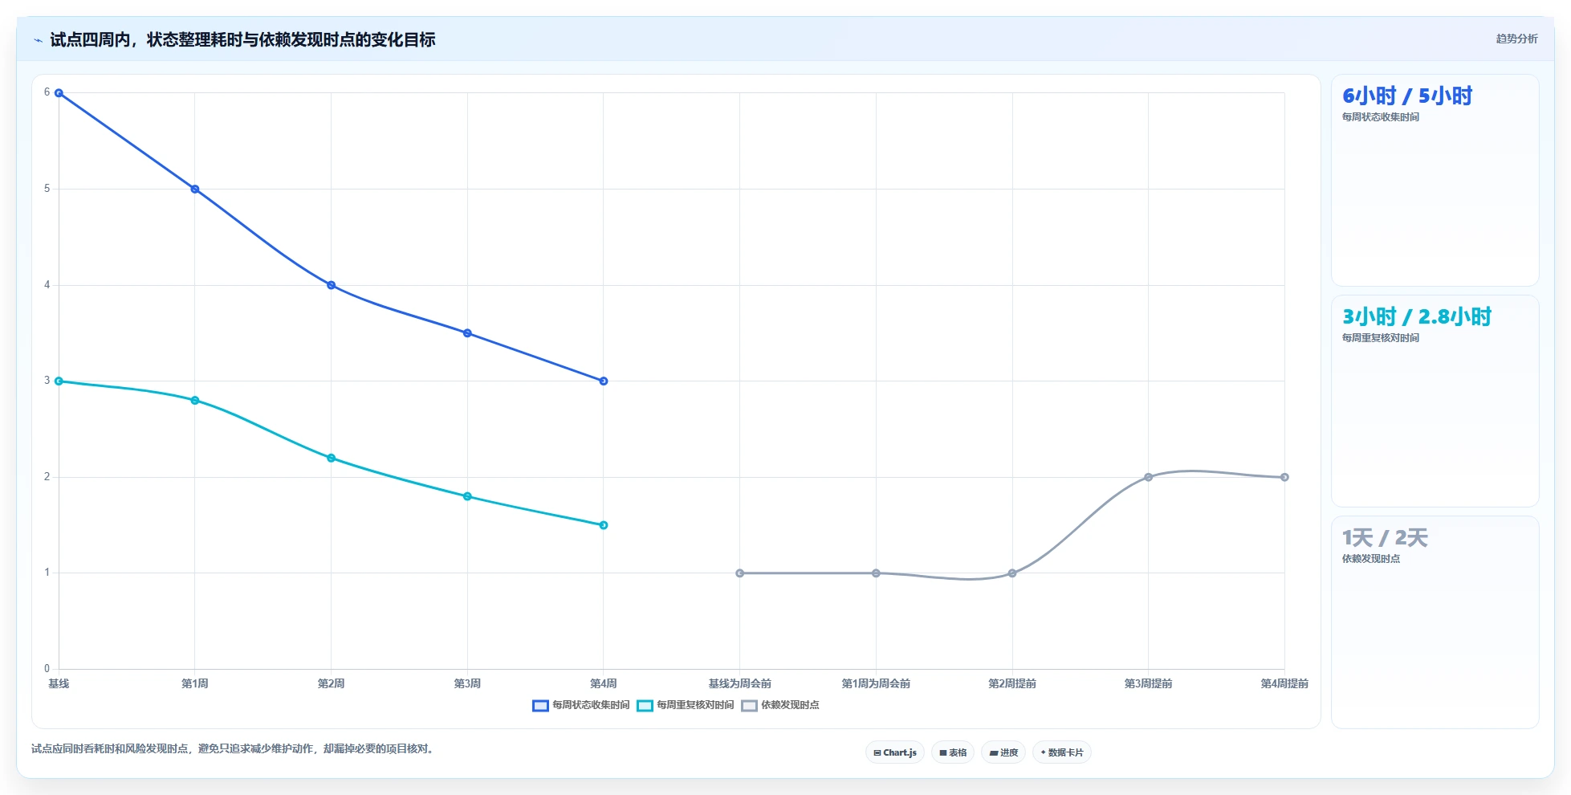Select the 数据卡片 pill button
This screenshot has height=795, width=1571.
[x=1061, y=752]
